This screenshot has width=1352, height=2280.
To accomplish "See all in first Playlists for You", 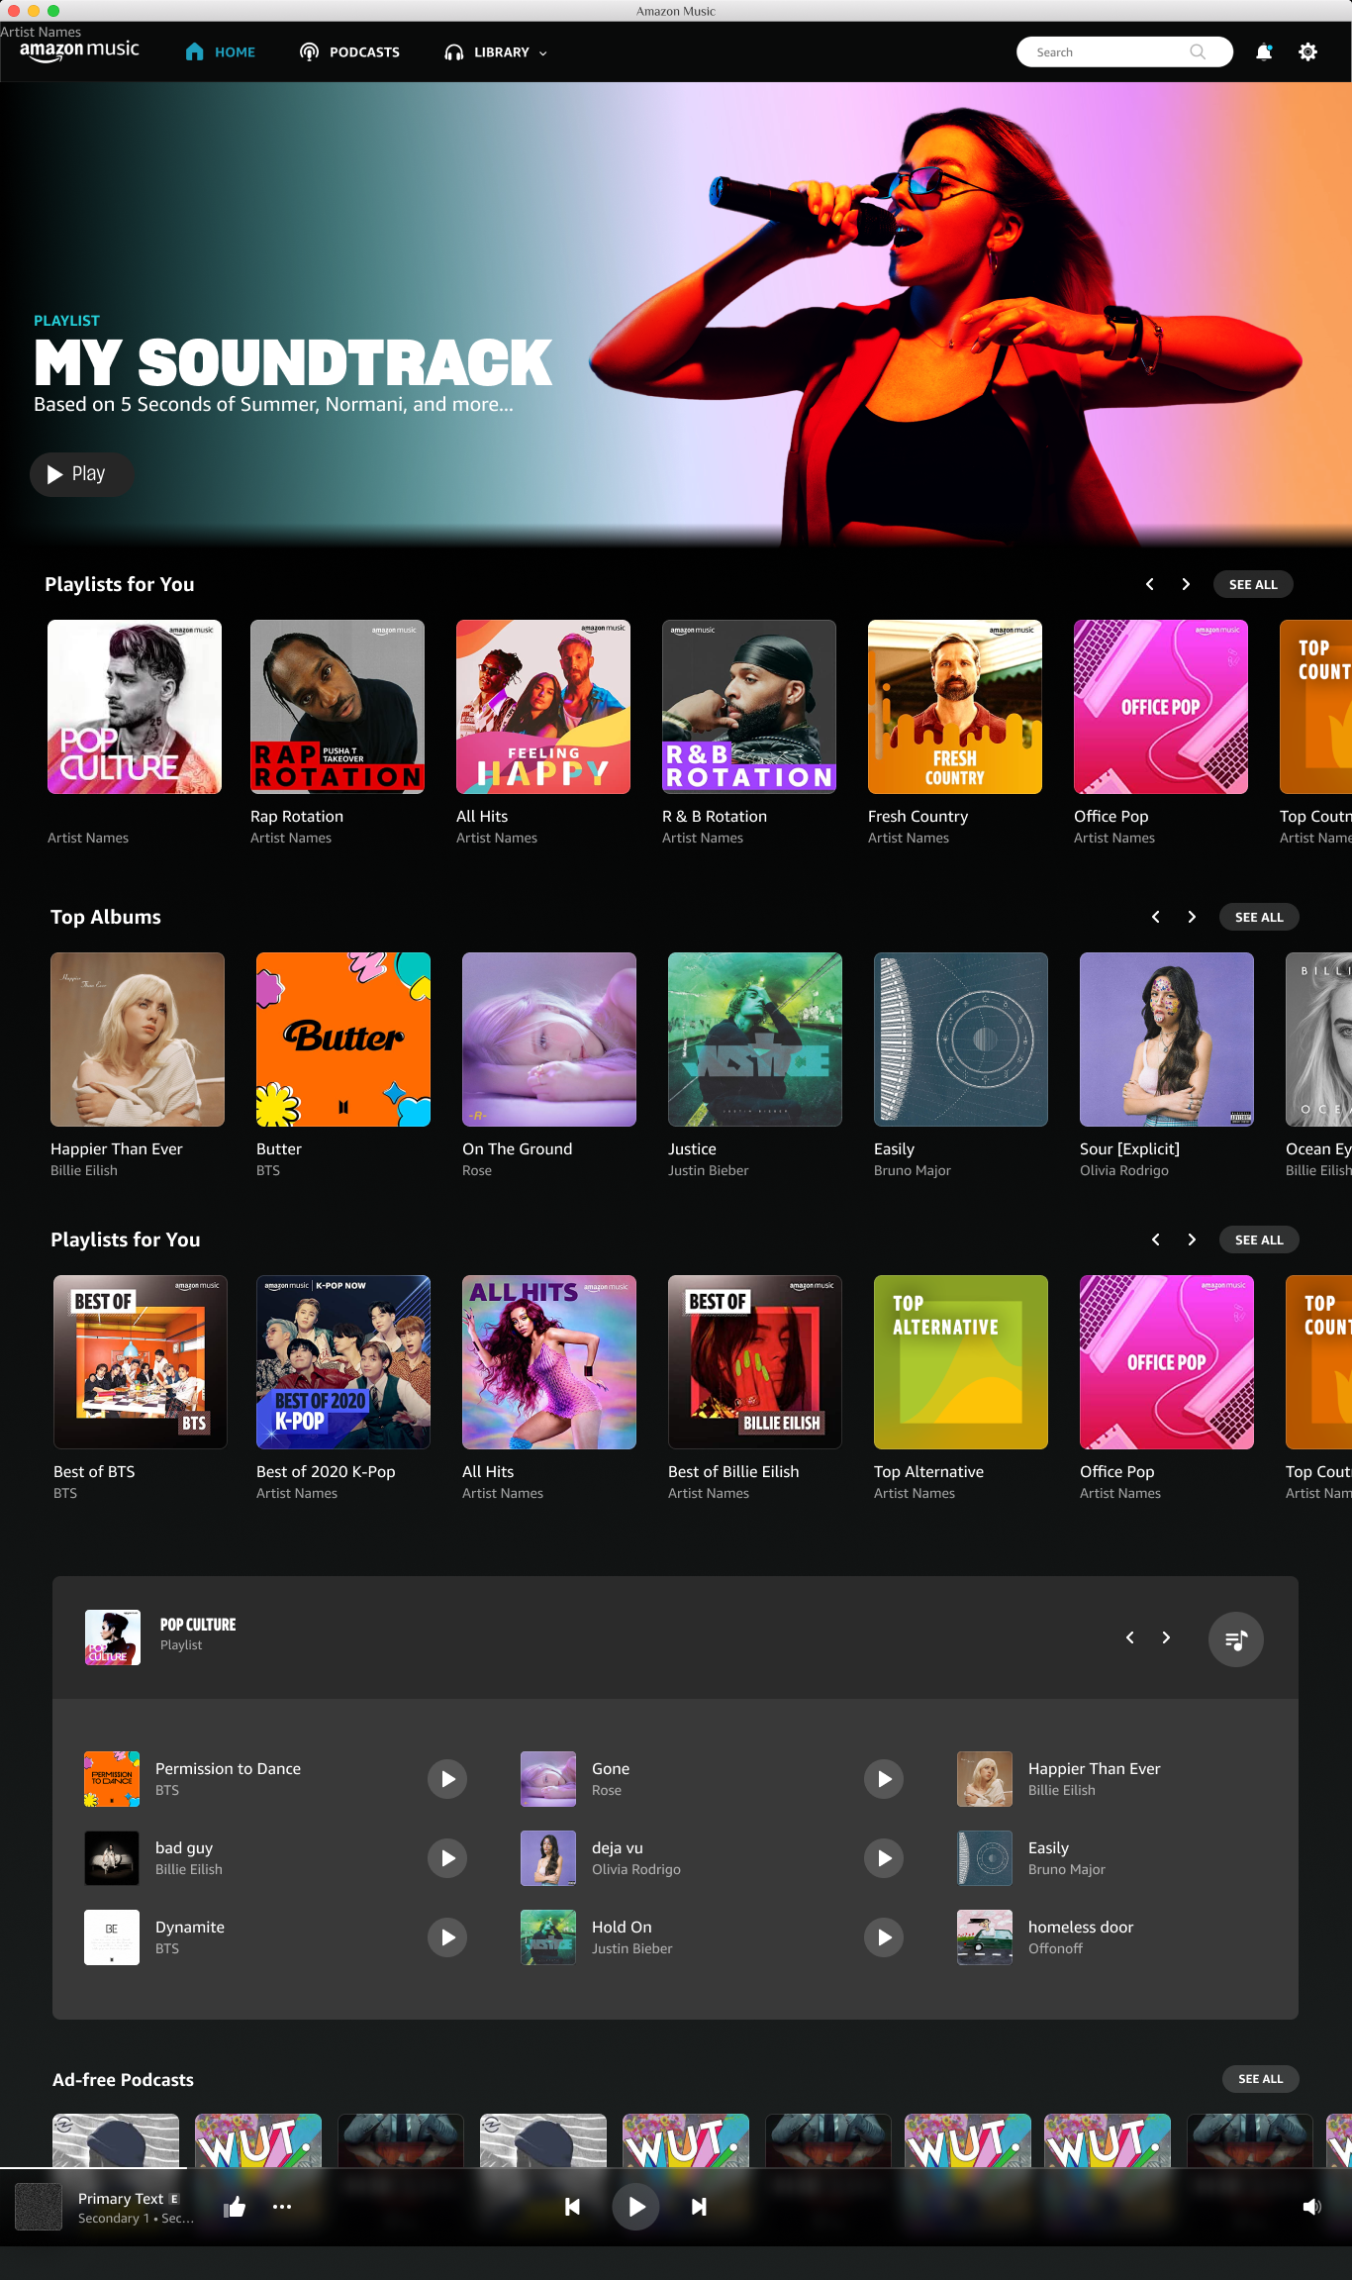I will coord(1253,584).
